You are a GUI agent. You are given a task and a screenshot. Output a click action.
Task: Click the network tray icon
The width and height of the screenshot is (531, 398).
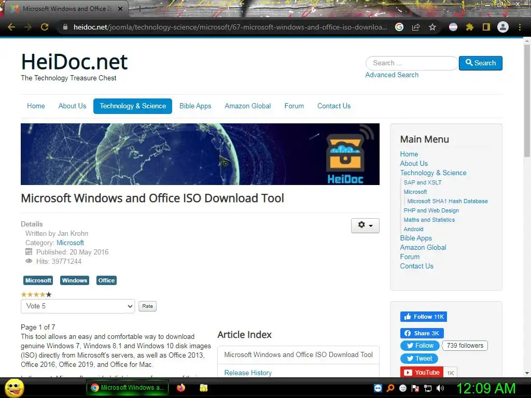point(428,388)
